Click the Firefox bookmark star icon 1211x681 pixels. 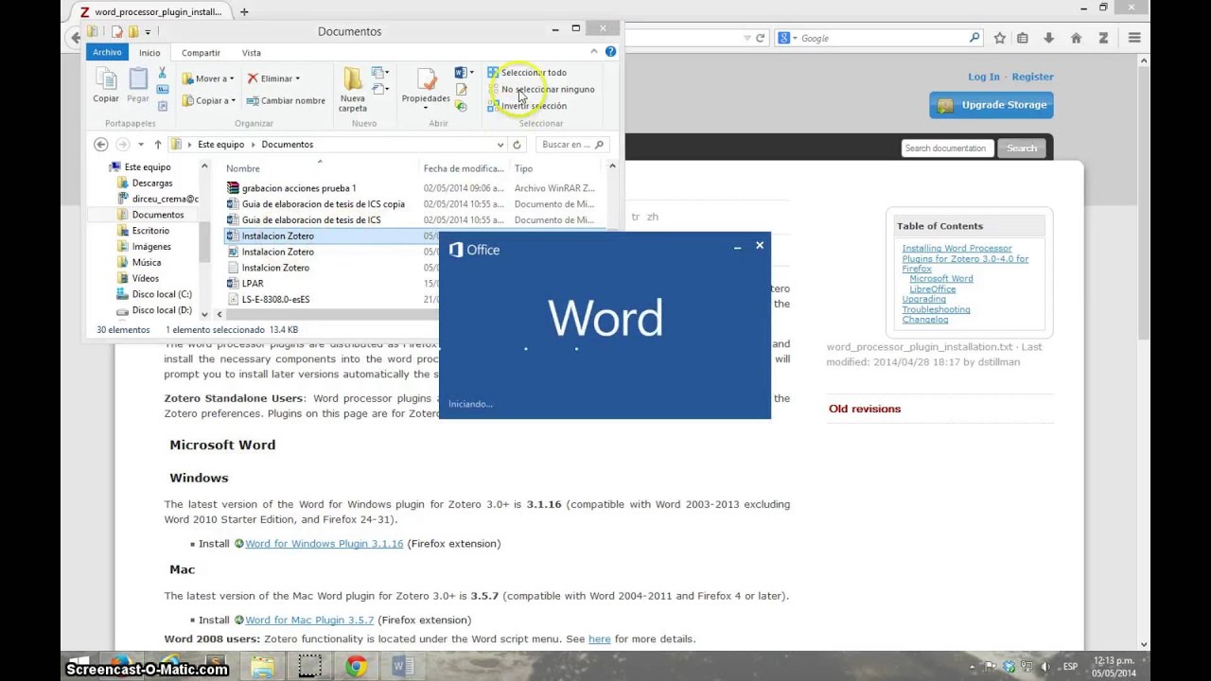[999, 38]
